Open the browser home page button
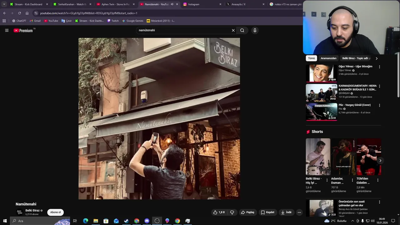Screen dimensions: 400x225 pyautogui.click(x=27, y=13)
